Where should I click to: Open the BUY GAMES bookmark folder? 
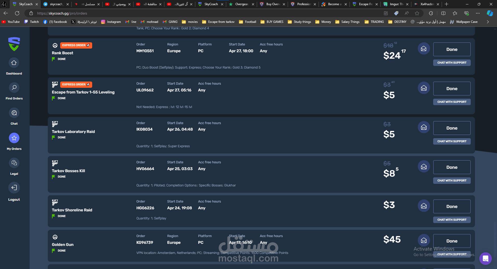(x=272, y=22)
